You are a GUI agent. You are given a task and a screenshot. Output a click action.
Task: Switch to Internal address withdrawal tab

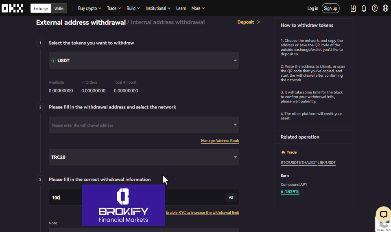click(x=168, y=22)
